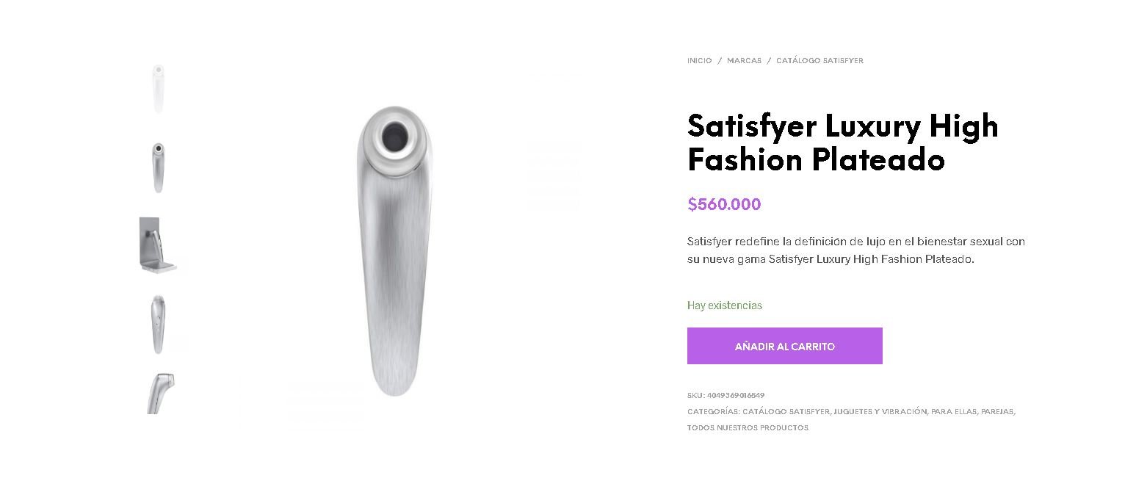Open the main silver product image
This screenshot has height=492, width=1147.
pos(394,250)
